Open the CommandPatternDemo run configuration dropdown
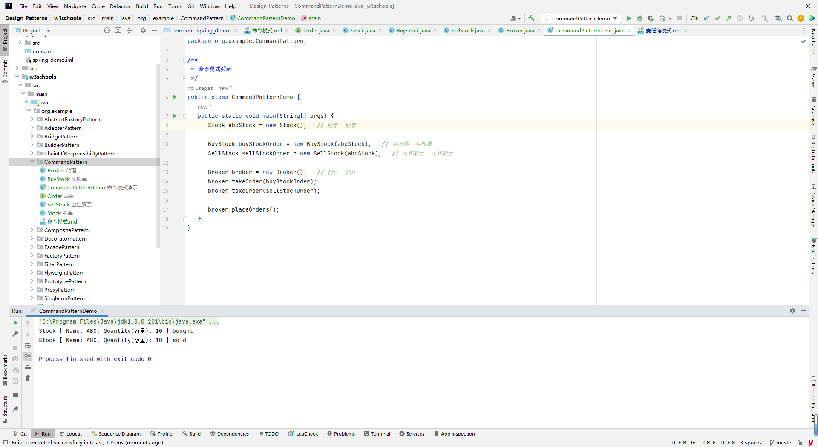This screenshot has width=818, height=447. point(582,18)
